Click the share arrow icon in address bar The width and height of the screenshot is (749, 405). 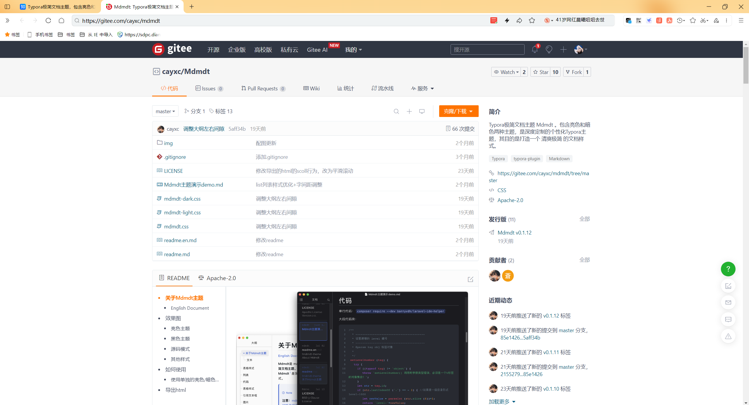point(519,20)
